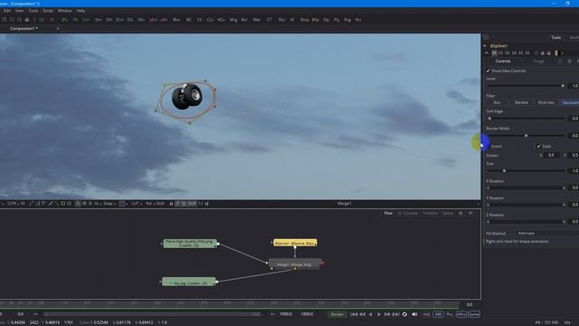The height and width of the screenshot is (326, 579).
Task: Open the Fill Method dropdown
Action: (x=548, y=234)
